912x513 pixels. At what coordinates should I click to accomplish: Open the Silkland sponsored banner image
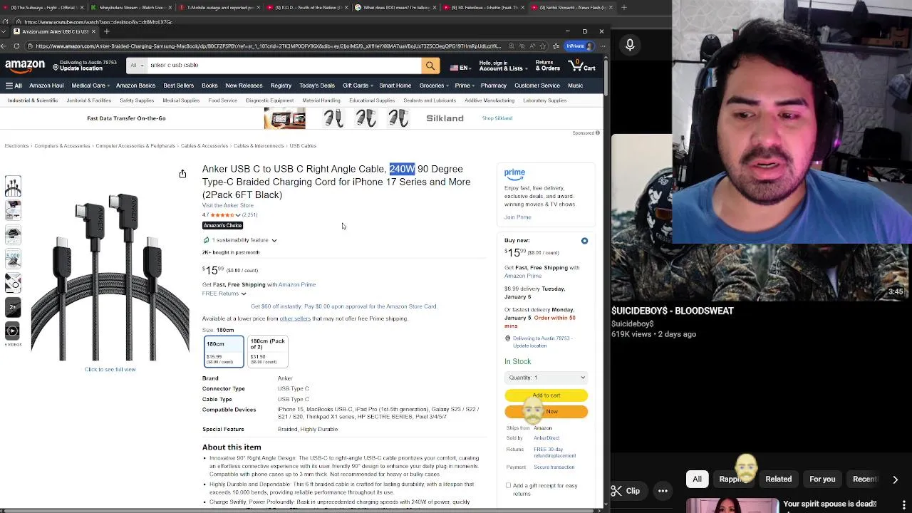(284, 118)
